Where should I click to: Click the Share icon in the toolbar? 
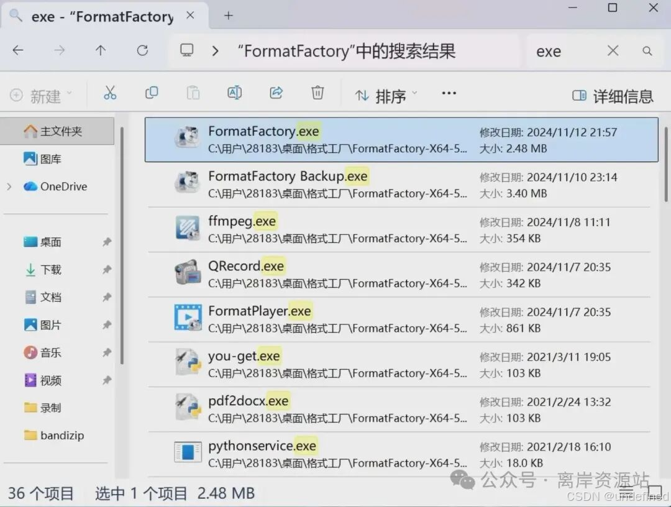[276, 92]
